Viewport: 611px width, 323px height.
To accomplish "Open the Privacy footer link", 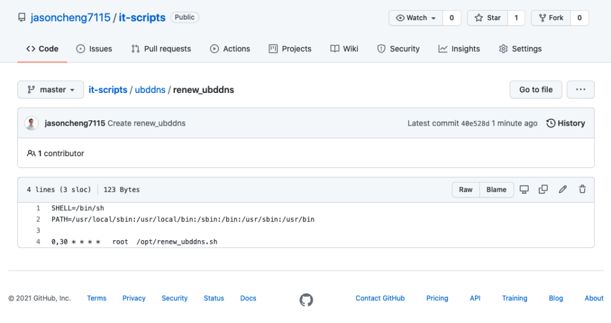I will tap(134, 298).
